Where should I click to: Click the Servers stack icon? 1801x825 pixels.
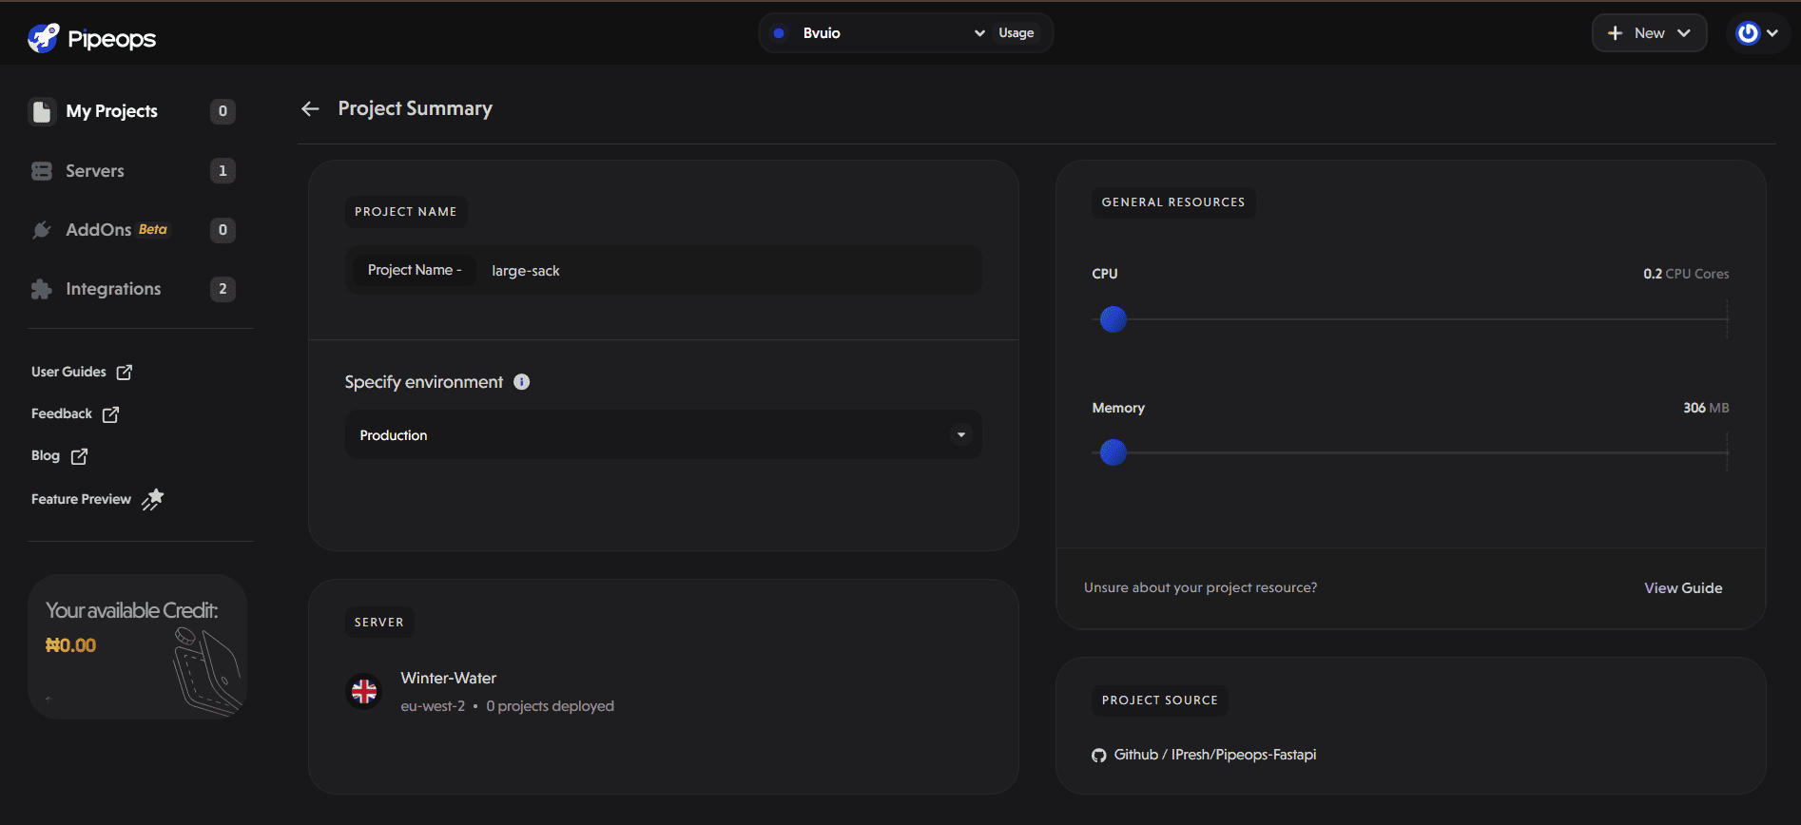point(42,171)
